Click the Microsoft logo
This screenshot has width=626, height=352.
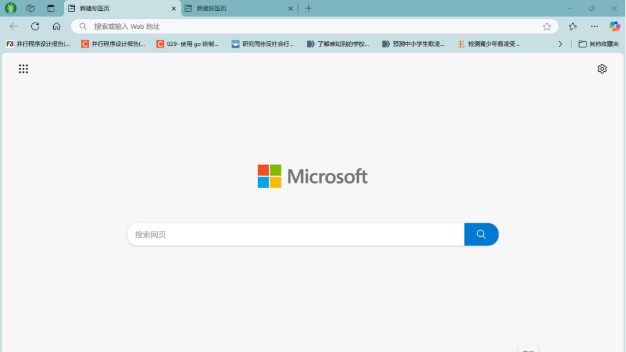tap(312, 176)
